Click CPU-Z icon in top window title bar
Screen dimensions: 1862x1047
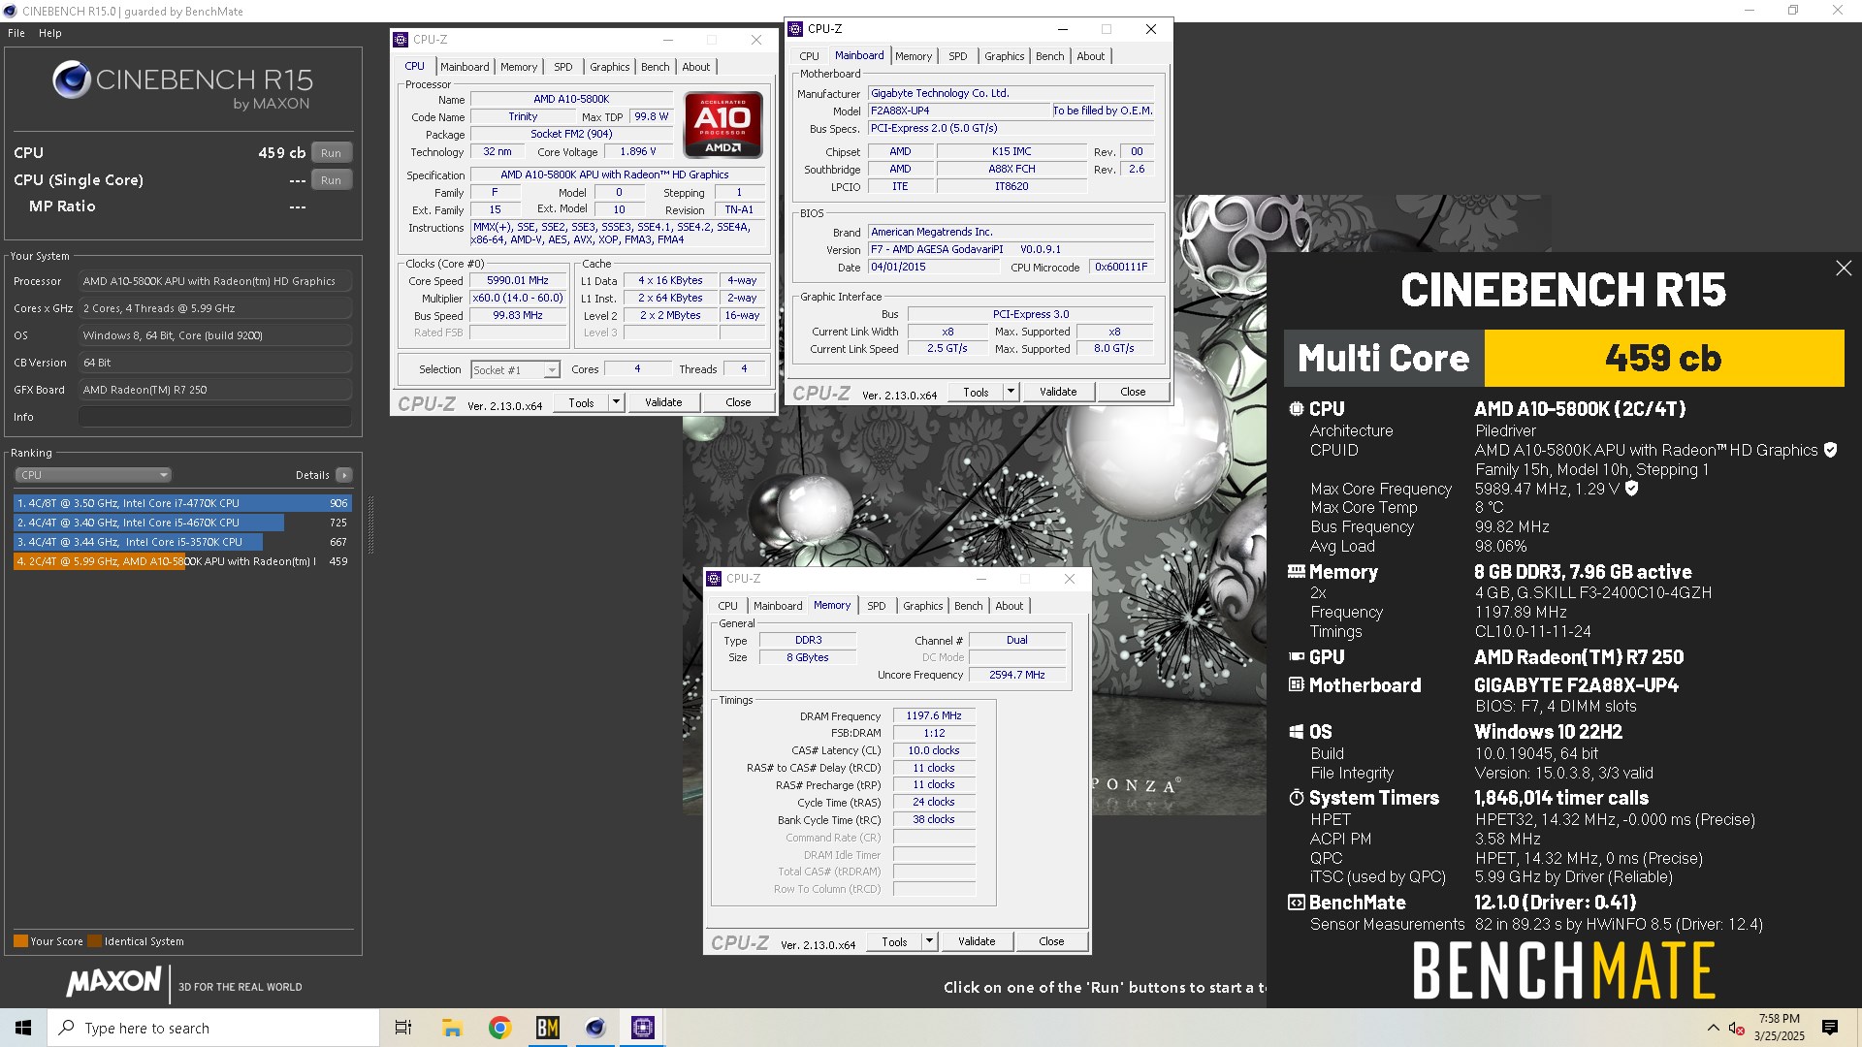coord(795,29)
